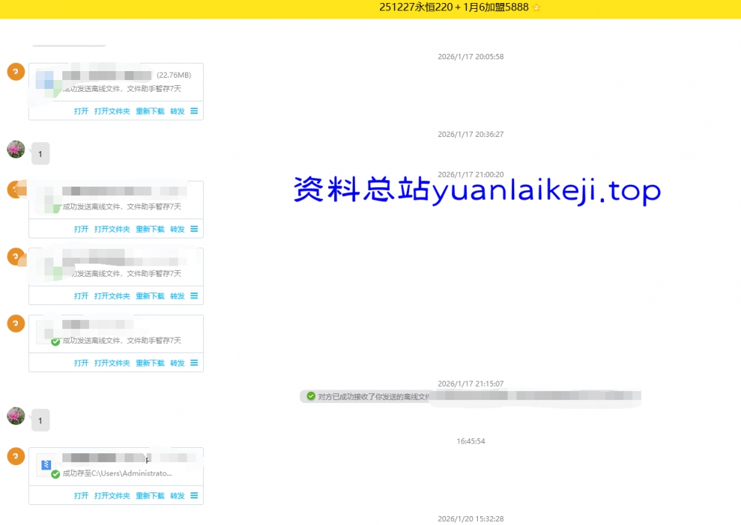Click the first '1' message bubble

pos(40,155)
